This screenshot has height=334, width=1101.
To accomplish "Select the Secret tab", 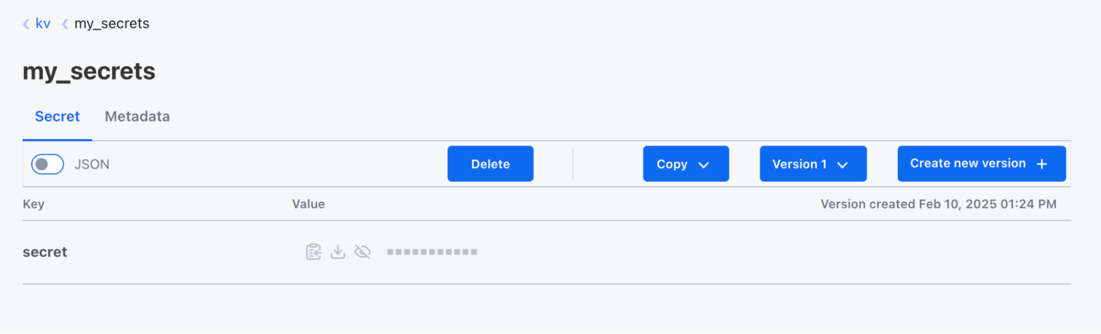I will 57,116.
